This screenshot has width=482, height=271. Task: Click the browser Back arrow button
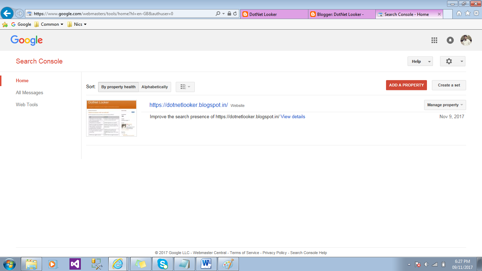[x=7, y=14]
